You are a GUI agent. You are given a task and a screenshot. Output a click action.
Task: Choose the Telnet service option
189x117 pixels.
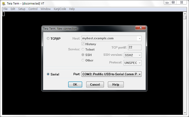(x=83, y=49)
